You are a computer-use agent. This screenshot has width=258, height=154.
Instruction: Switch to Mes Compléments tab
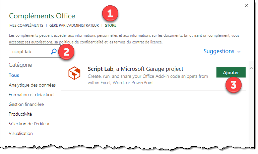[26, 25]
